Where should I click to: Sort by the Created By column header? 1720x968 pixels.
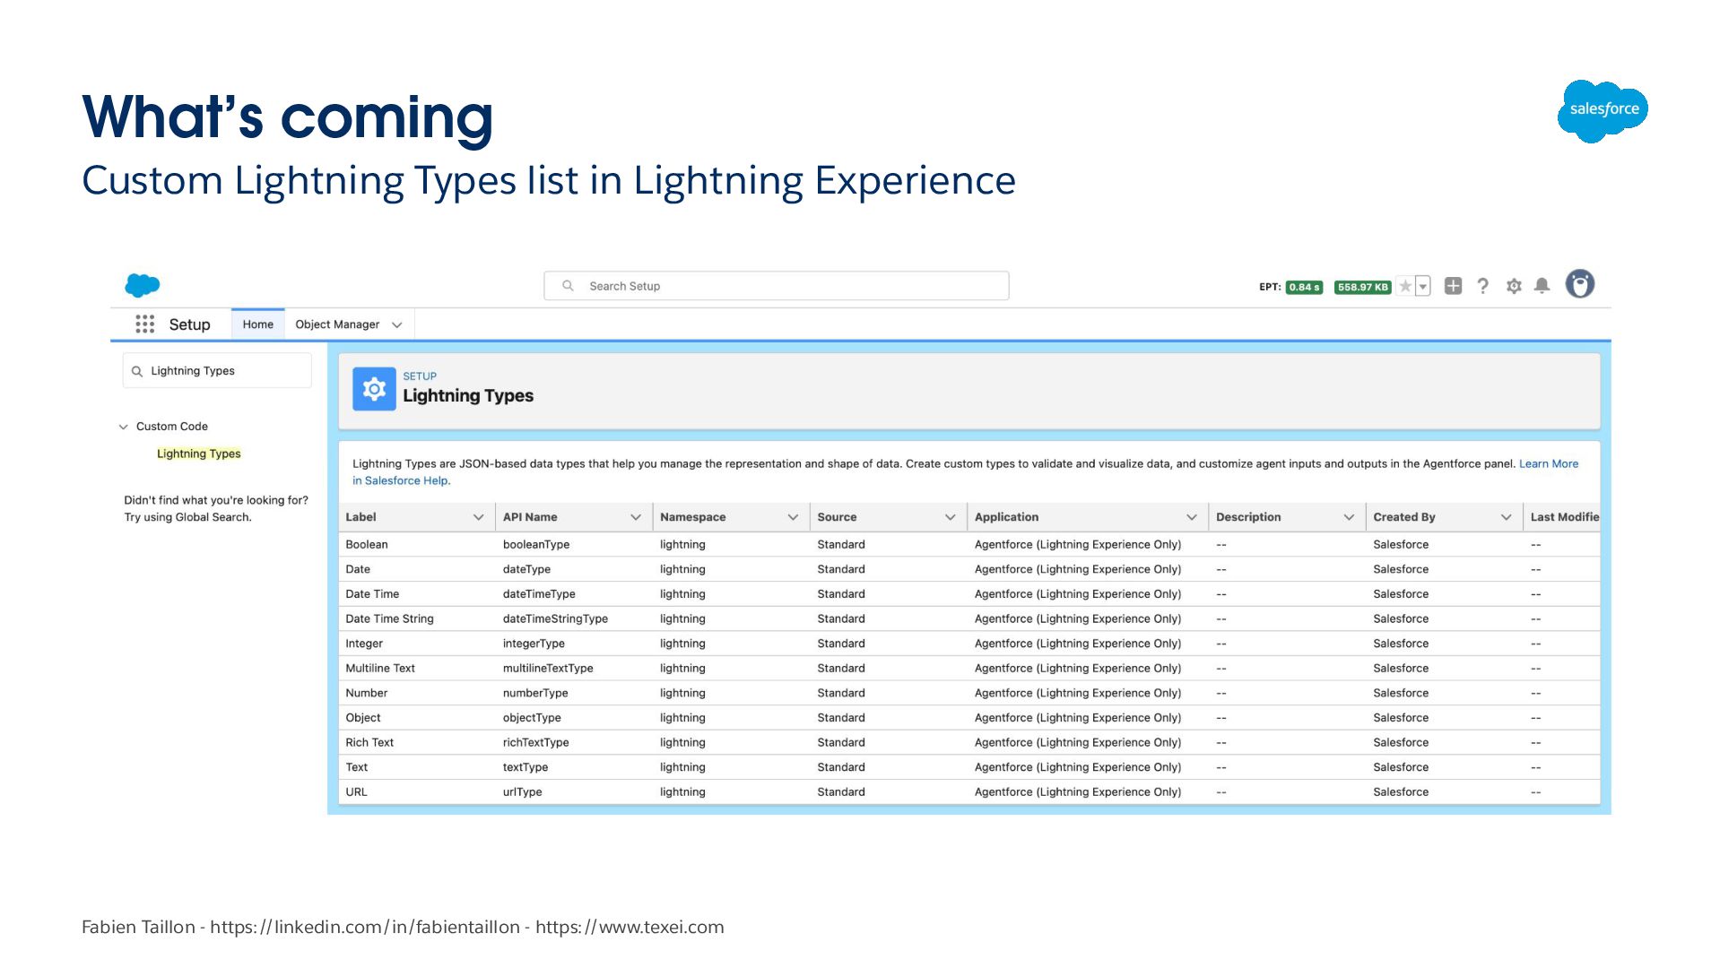point(1404,517)
